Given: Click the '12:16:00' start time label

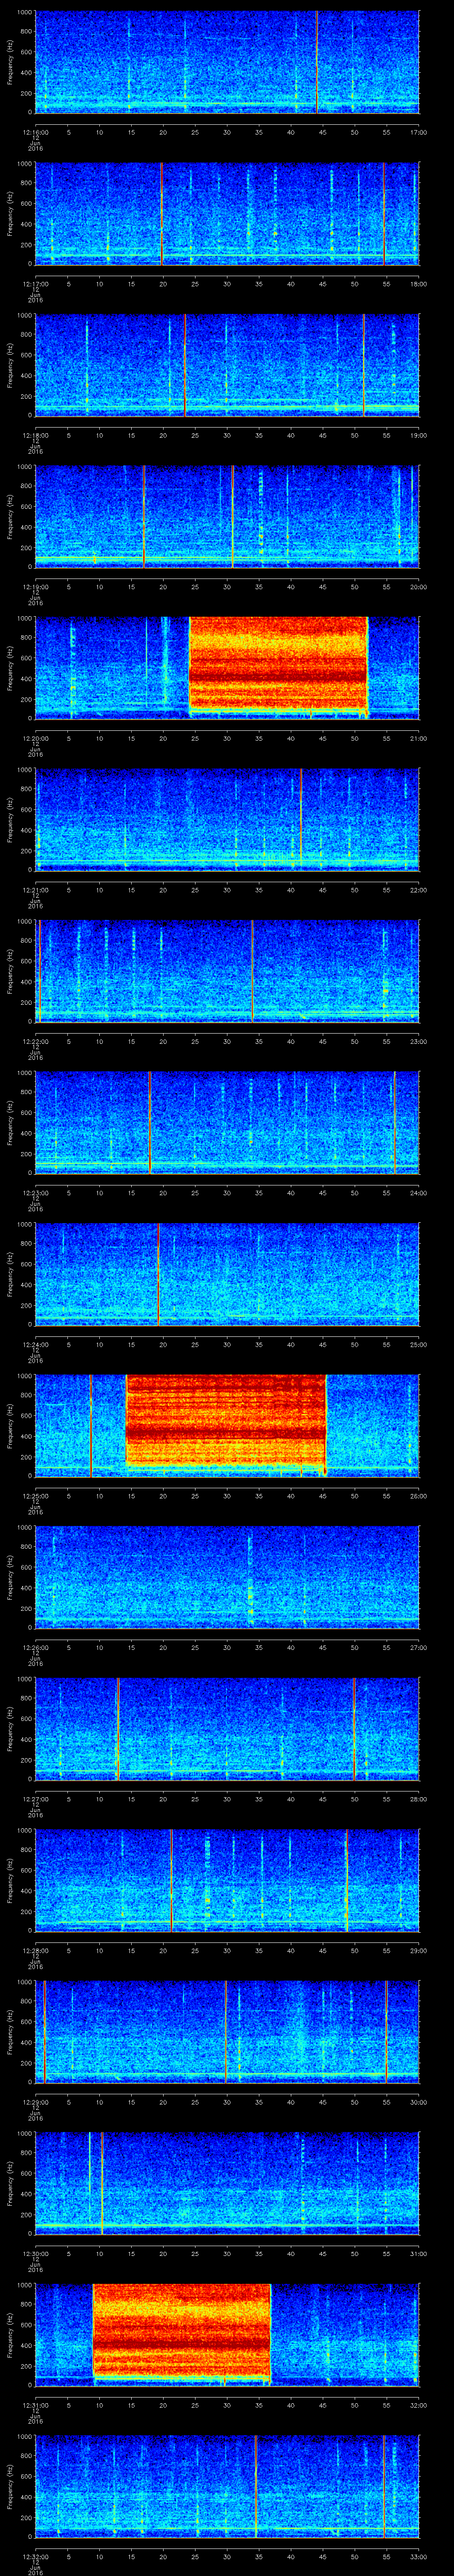Looking at the screenshot, I should [36, 131].
